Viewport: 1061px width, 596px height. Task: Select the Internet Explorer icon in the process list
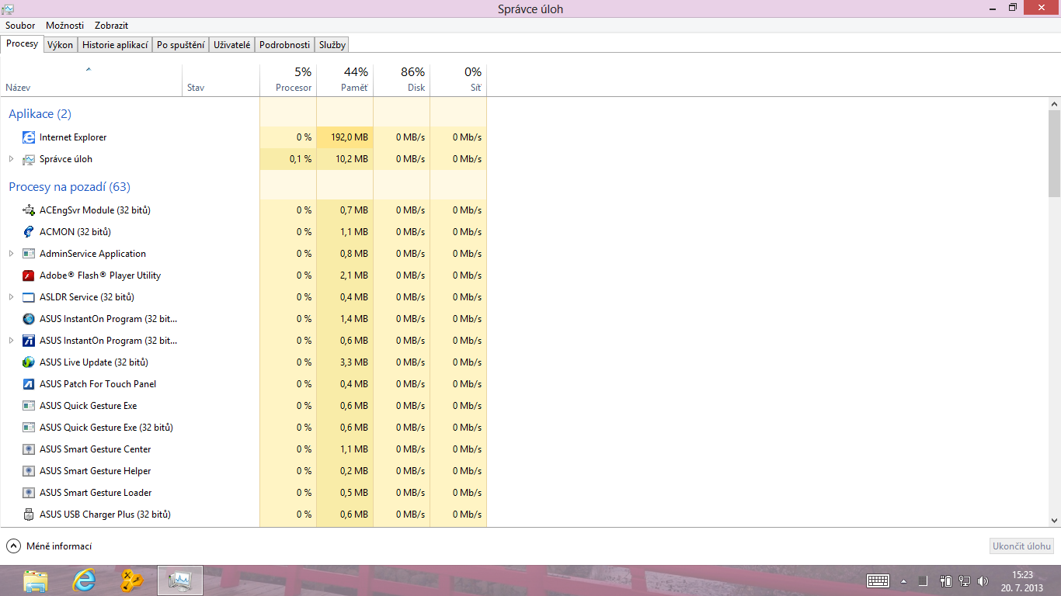click(x=29, y=137)
